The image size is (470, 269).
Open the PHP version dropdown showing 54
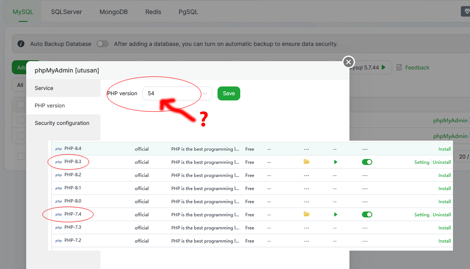177,93
